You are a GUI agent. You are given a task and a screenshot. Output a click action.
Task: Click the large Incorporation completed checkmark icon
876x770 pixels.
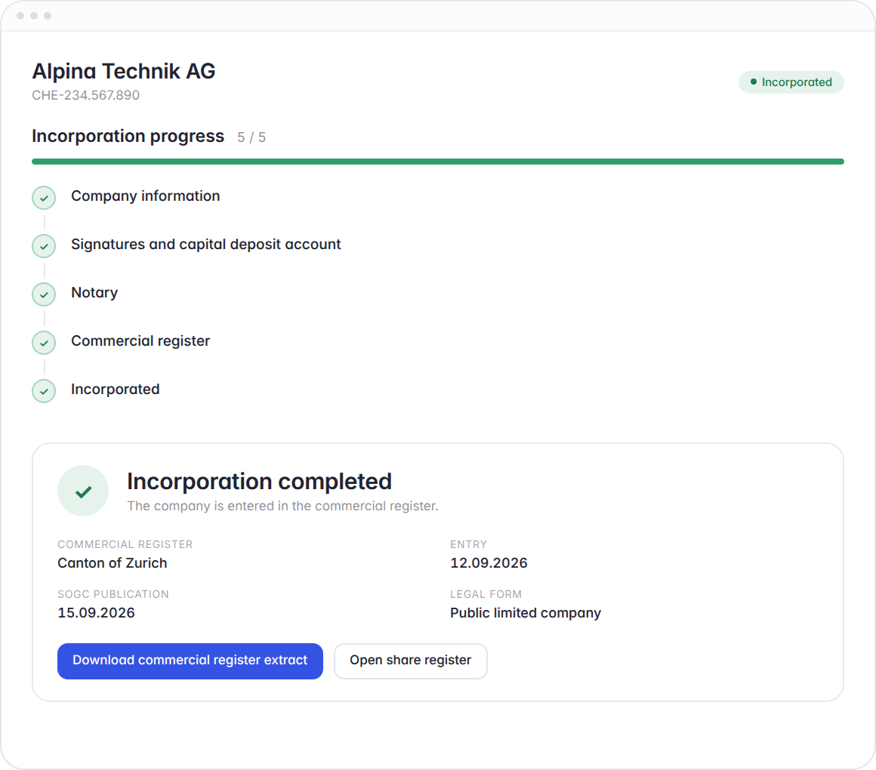pos(83,491)
